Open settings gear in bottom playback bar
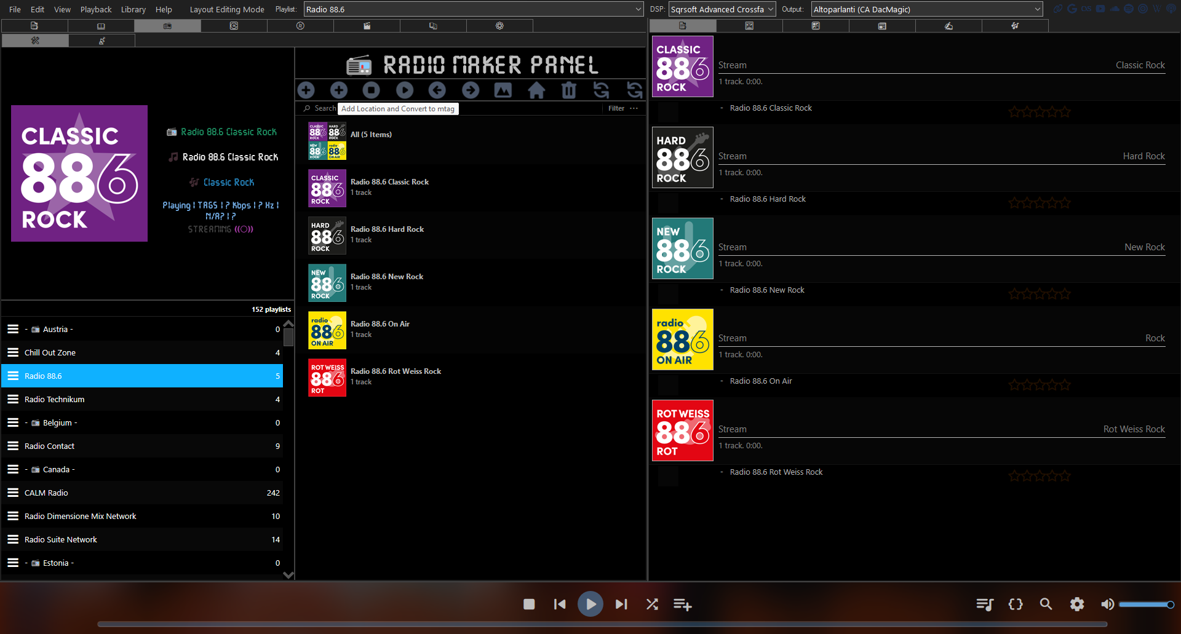The height and width of the screenshot is (634, 1181). pos(1077,604)
